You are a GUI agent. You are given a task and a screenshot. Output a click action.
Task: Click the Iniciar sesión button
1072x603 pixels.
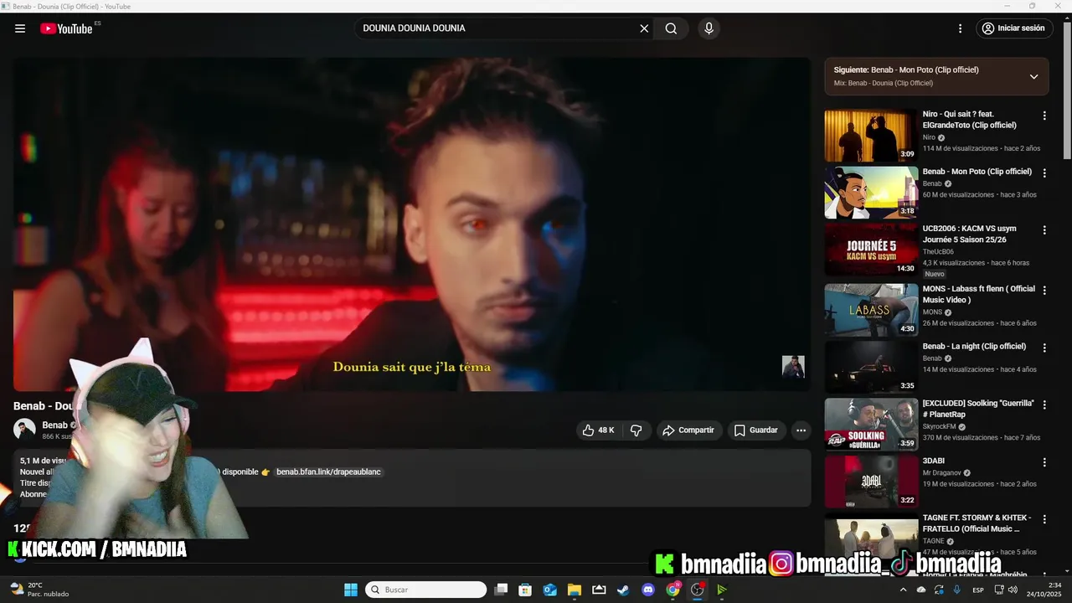tap(1013, 28)
